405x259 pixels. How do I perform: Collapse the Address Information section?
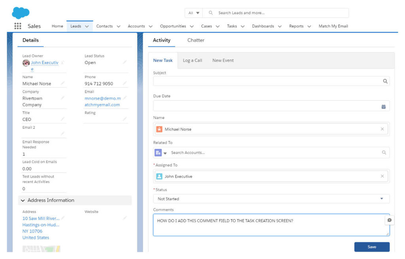(x=23, y=201)
